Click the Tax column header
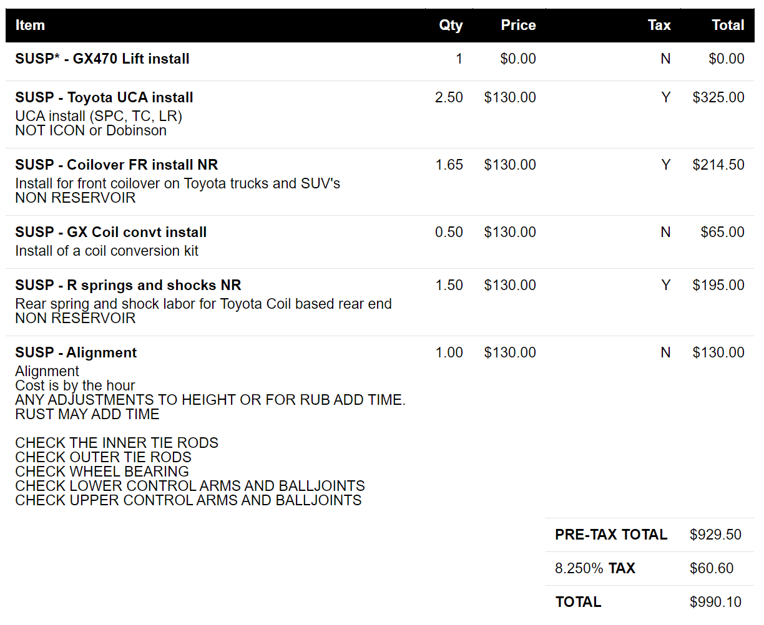Image resolution: width=764 pixels, height=625 pixels. (659, 26)
